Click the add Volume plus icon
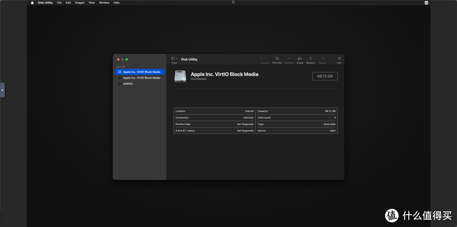The width and height of the screenshot is (457, 227). (x=262, y=58)
